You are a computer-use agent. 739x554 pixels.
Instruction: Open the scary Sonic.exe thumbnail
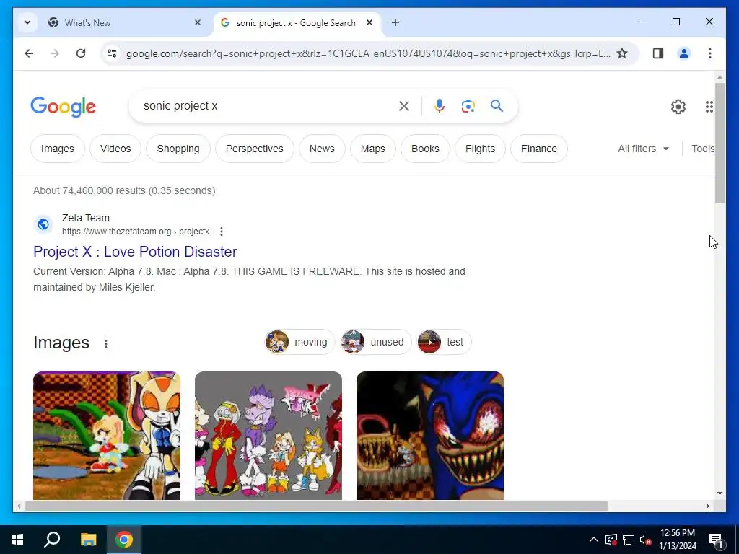[430, 435]
